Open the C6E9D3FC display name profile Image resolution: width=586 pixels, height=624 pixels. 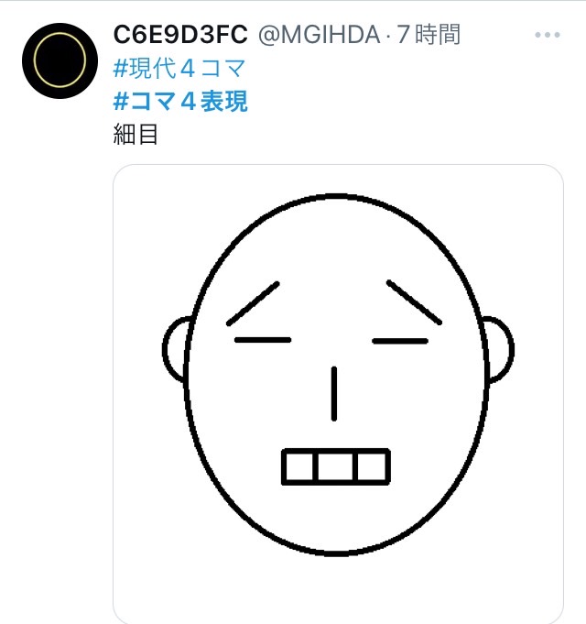(x=180, y=34)
